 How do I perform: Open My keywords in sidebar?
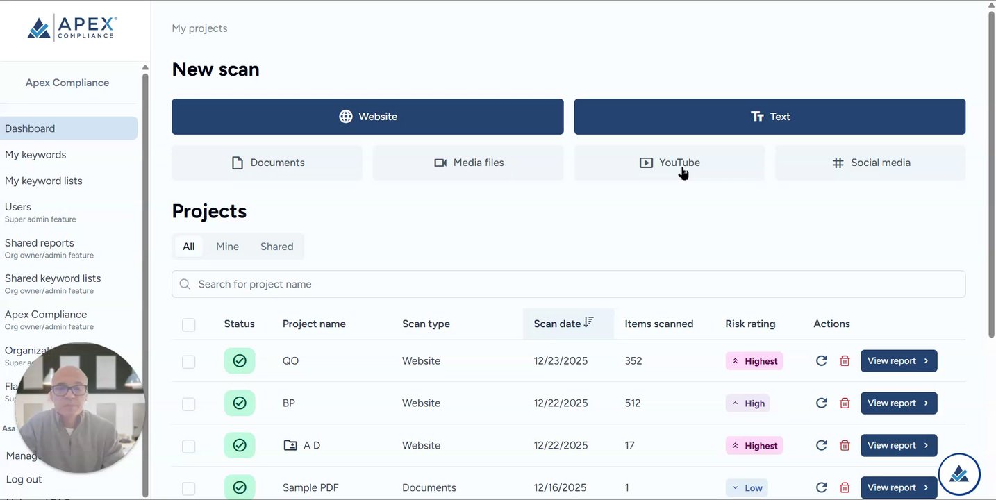click(35, 155)
